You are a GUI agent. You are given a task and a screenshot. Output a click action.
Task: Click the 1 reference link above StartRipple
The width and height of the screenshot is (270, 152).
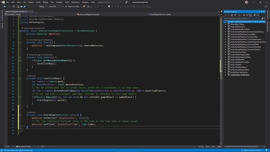pyautogui.click(x=31, y=112)
